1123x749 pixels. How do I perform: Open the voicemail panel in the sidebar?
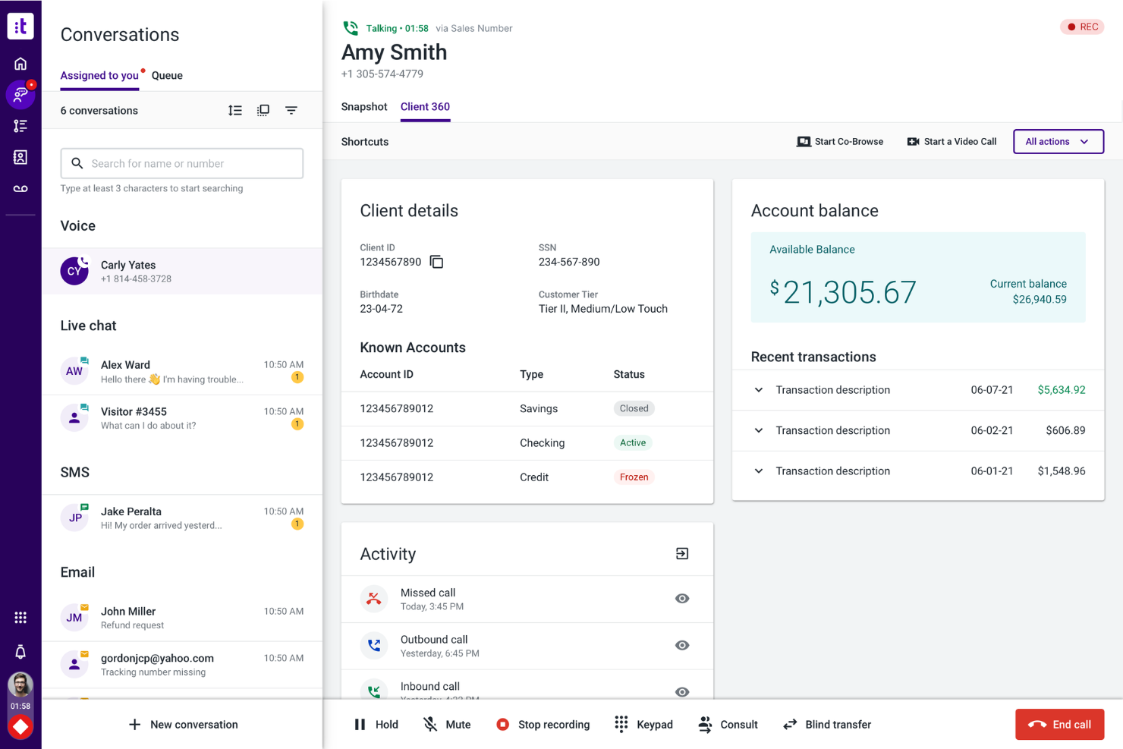tap(20, 188)
